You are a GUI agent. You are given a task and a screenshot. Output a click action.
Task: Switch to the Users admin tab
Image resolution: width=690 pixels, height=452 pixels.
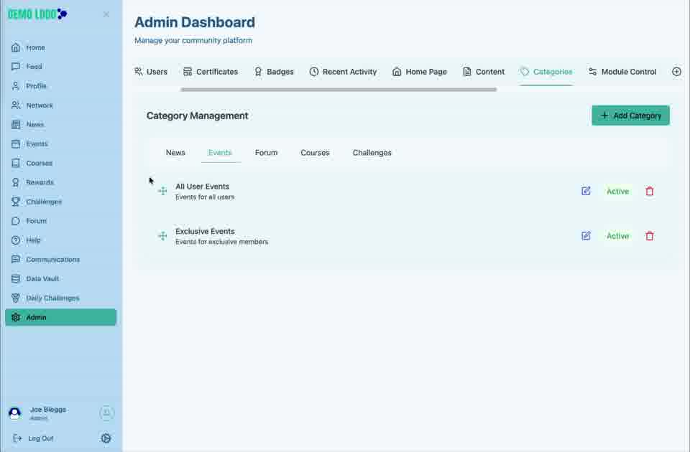click(x=151, y=72)
